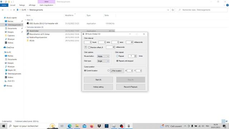Screen dimensions: 229x129
Task: Collapse the Hier group
Action: coord(26,20)
